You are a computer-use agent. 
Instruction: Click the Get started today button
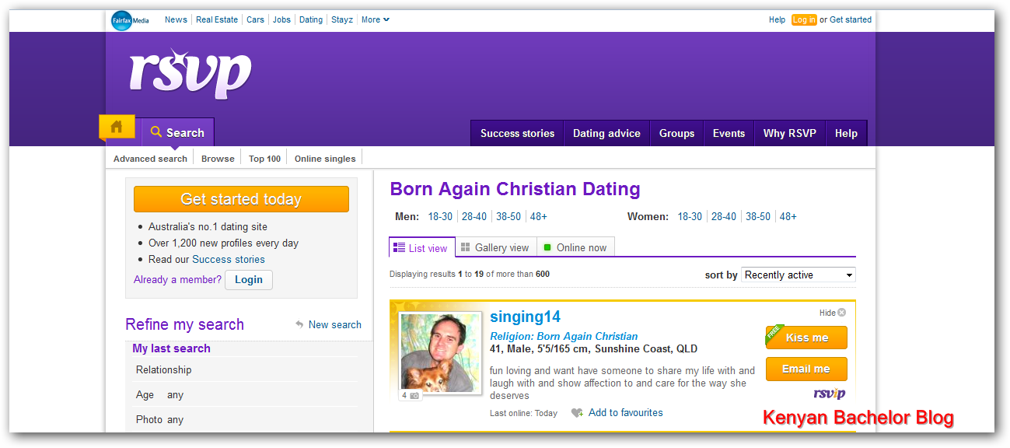tap(241, 199)
